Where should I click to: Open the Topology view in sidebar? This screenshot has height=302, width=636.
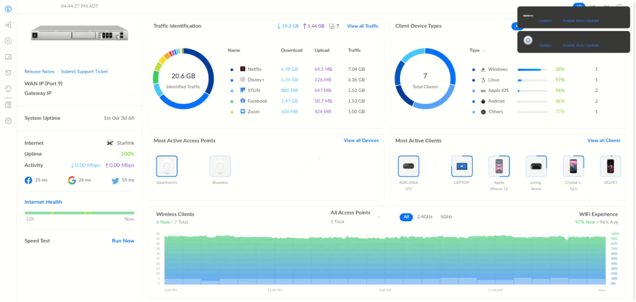(8, 25)
